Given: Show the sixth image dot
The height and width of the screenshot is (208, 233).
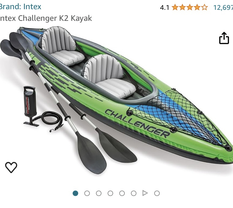Looking at the screenshot, I should [x=134, y=193].
